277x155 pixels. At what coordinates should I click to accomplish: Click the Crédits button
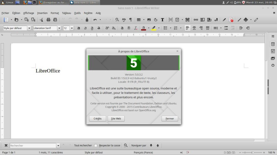(x=98, y=118)
